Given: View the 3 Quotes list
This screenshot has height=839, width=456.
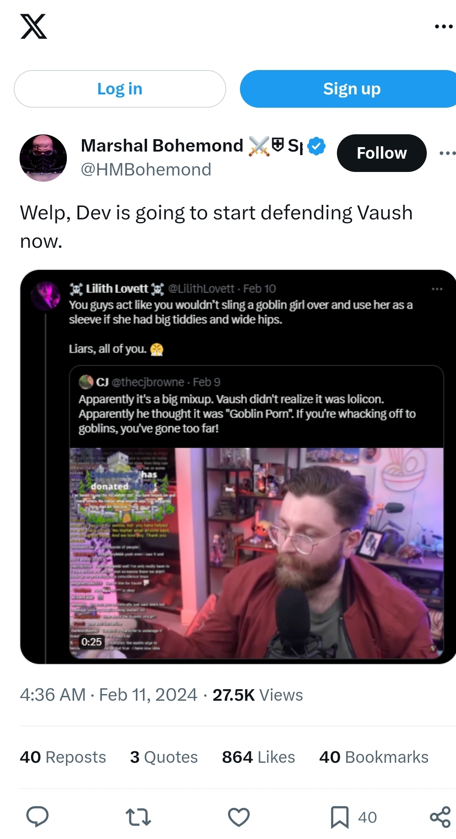Looking at the screenshot, I should [x=164, y=757].
